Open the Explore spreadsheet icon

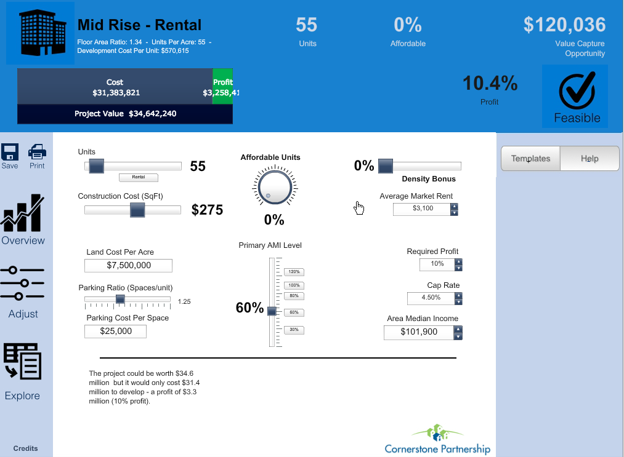[x=22, y=361]
